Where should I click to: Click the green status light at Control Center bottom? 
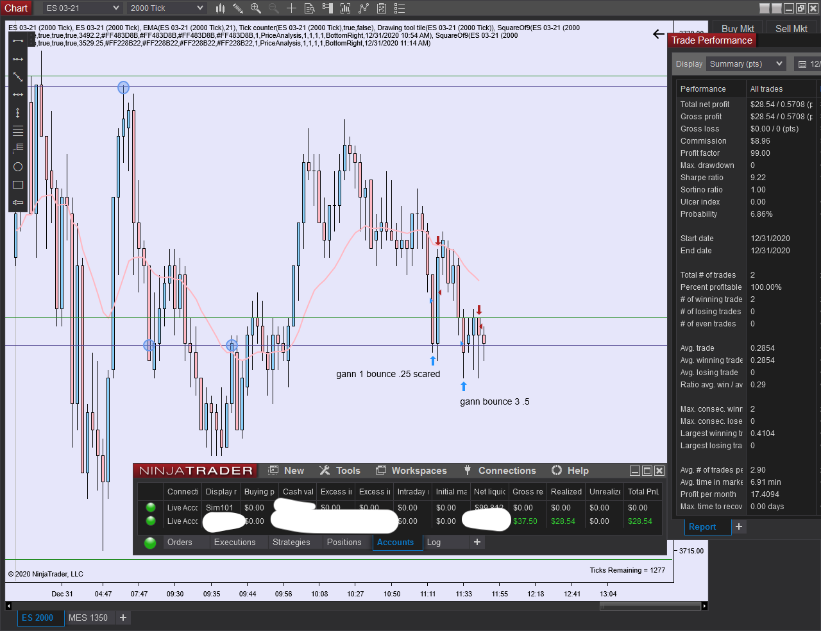point(150,543)
